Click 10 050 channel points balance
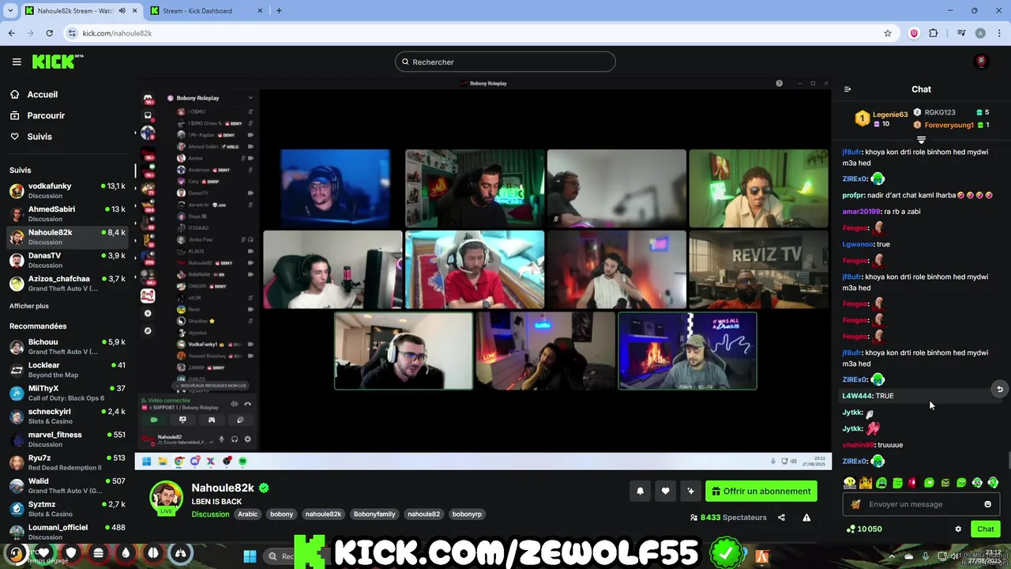 pos(864,529)
